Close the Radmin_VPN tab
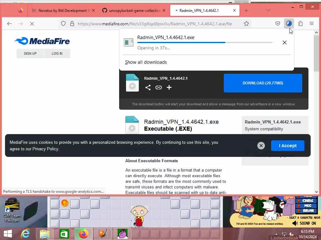 click(x=234, y=10)
